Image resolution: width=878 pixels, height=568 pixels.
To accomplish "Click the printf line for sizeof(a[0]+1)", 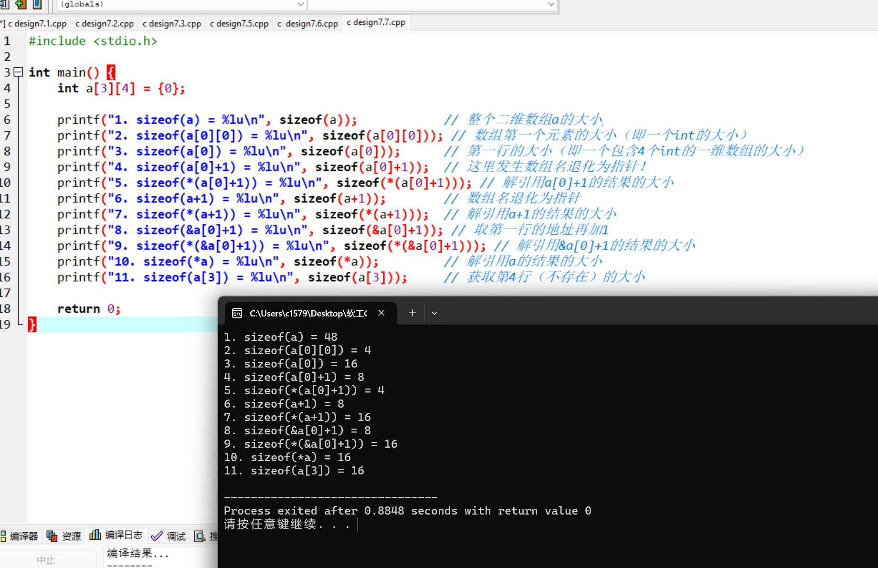I will pyautogui.click(x=243, y=167).
